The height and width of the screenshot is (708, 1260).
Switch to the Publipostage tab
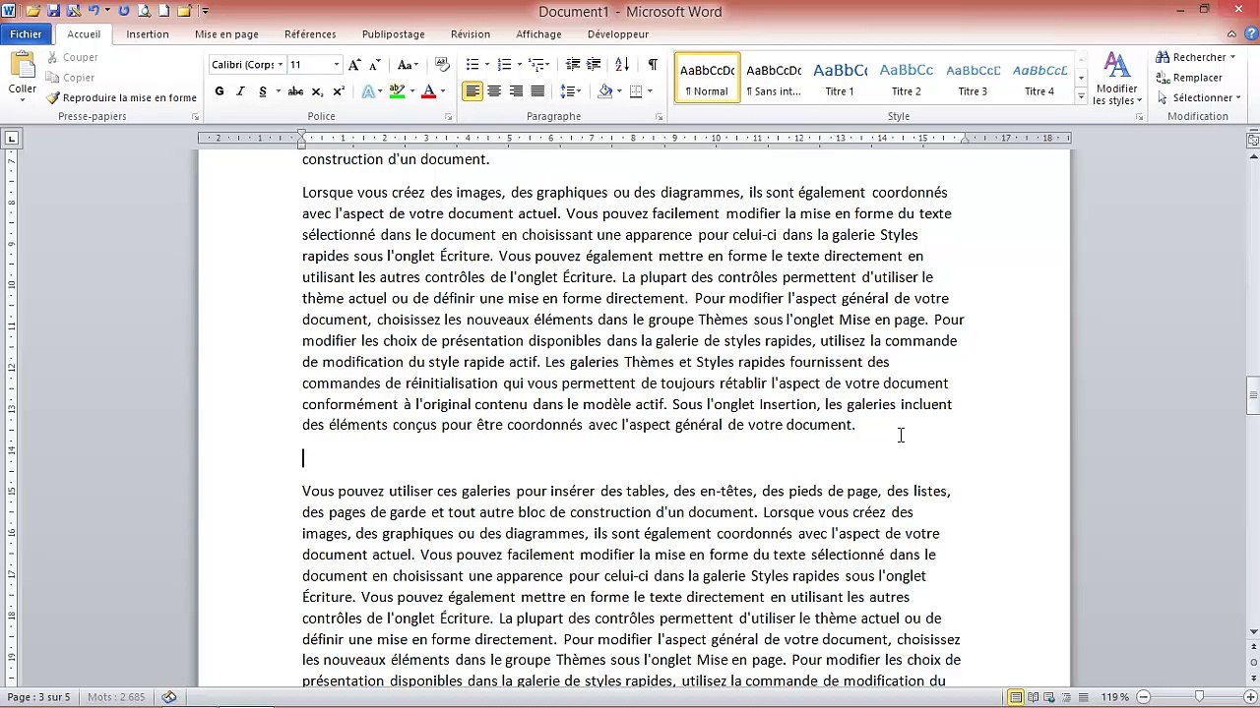393,34
